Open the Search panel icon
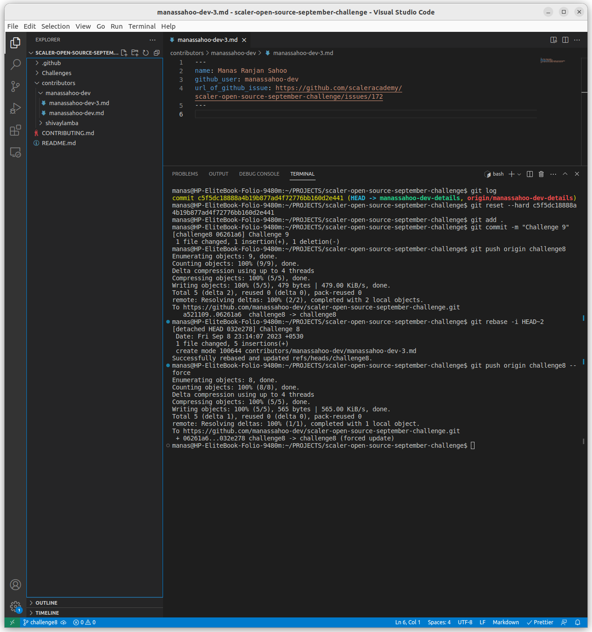The height and width of the screenshot is (632, 592). [x=15, y=65]
